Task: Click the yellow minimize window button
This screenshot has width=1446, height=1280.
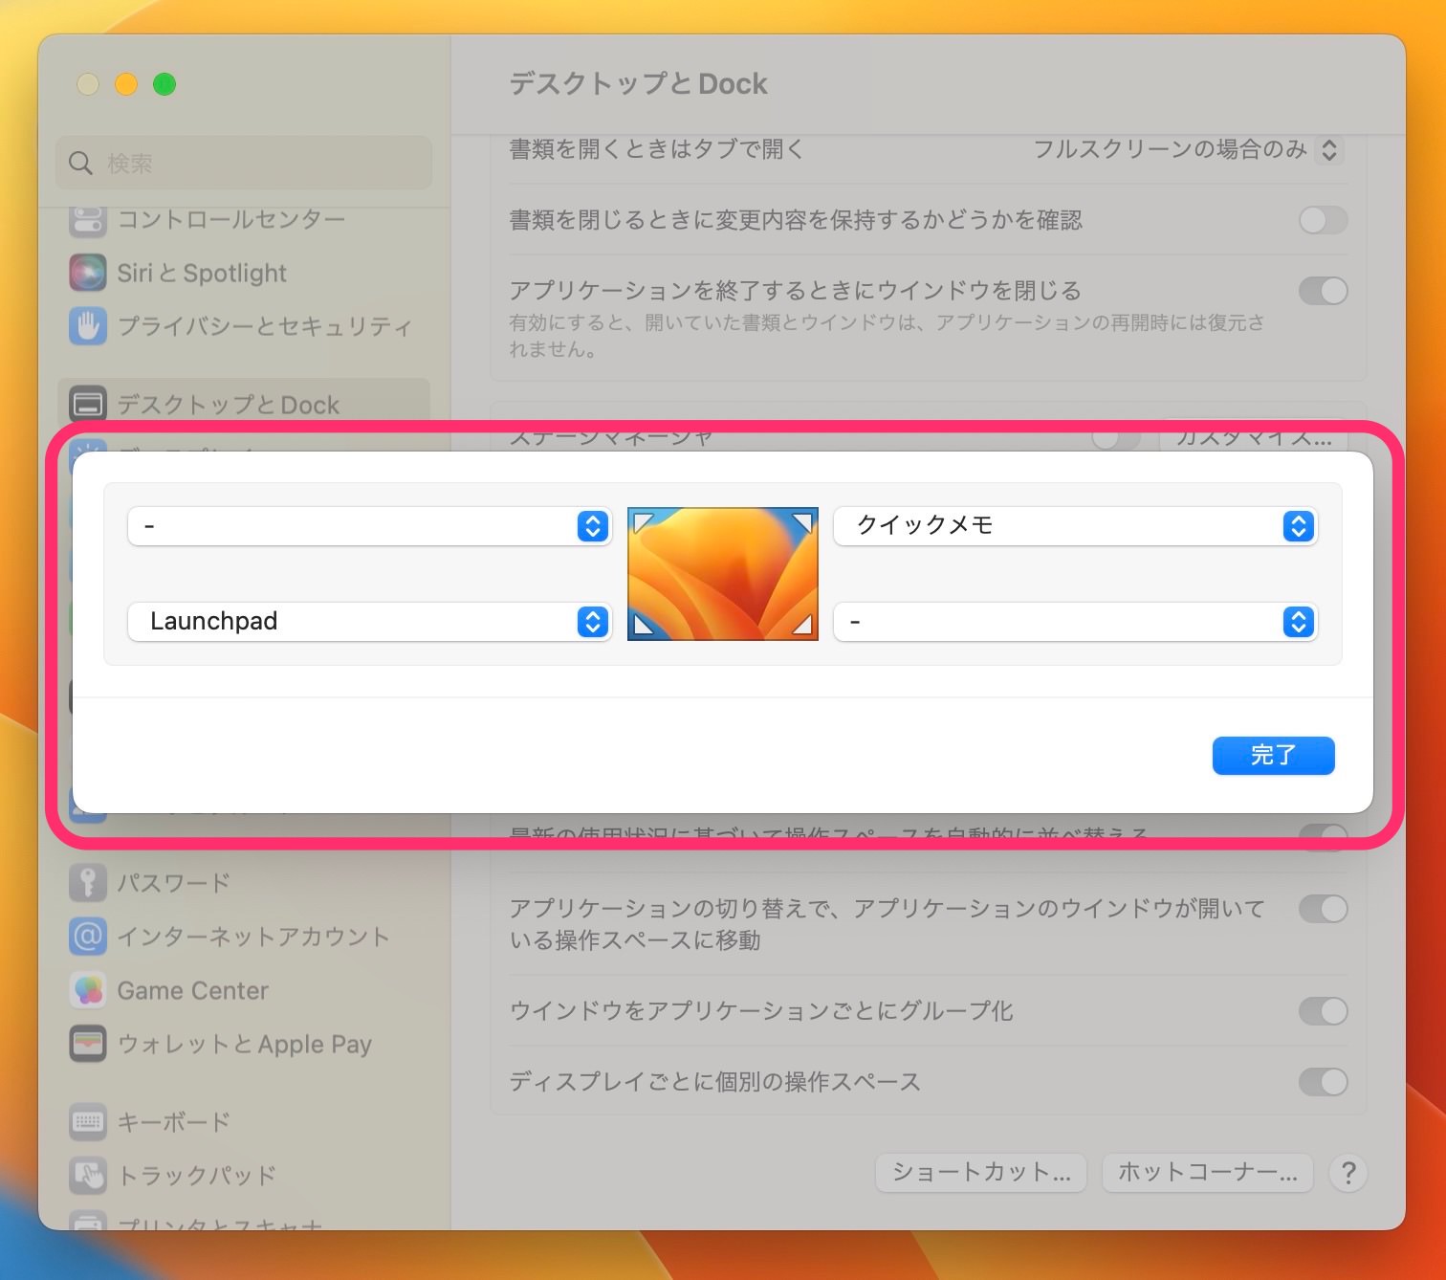Action: pyautogui.click(x=126, y=84)
